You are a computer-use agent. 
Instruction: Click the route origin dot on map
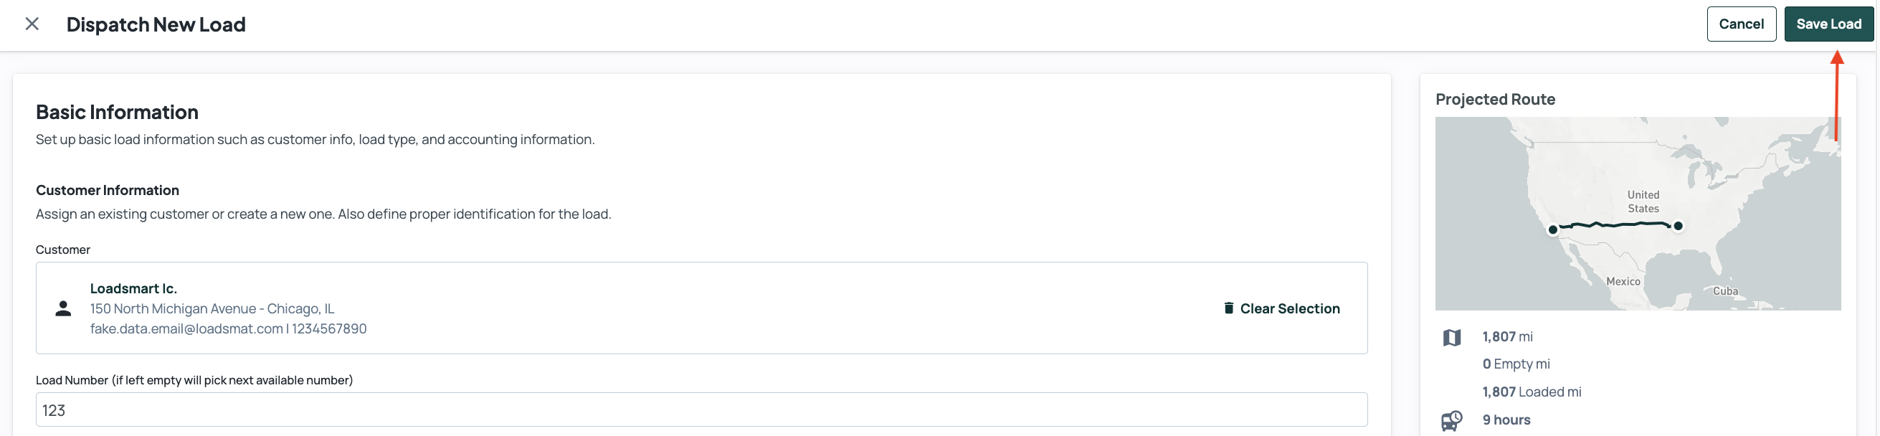(x=1552, y=229)
